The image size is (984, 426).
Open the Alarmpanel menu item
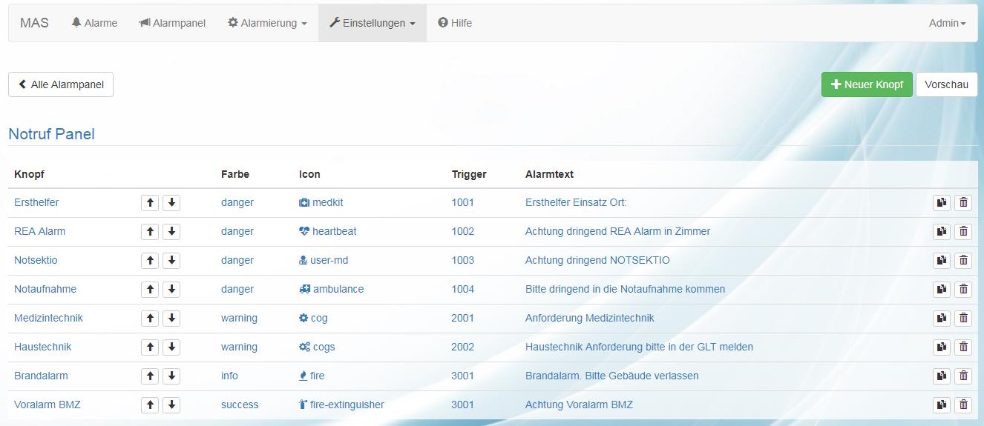[x=172, y=23]
